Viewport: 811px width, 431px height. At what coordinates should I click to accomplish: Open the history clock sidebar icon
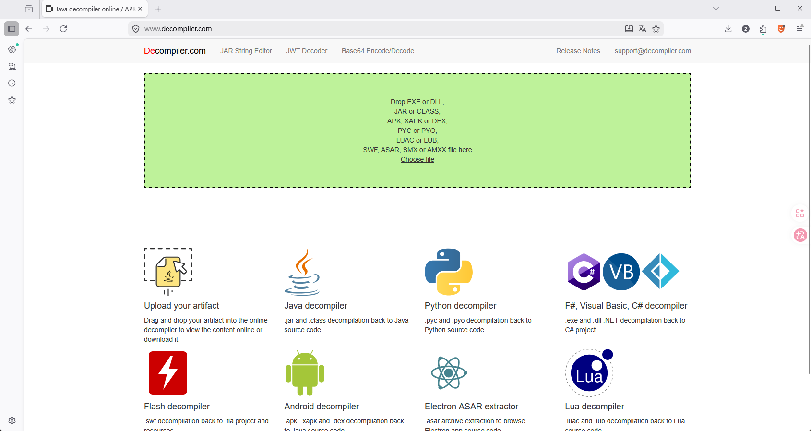click(12, 83)
